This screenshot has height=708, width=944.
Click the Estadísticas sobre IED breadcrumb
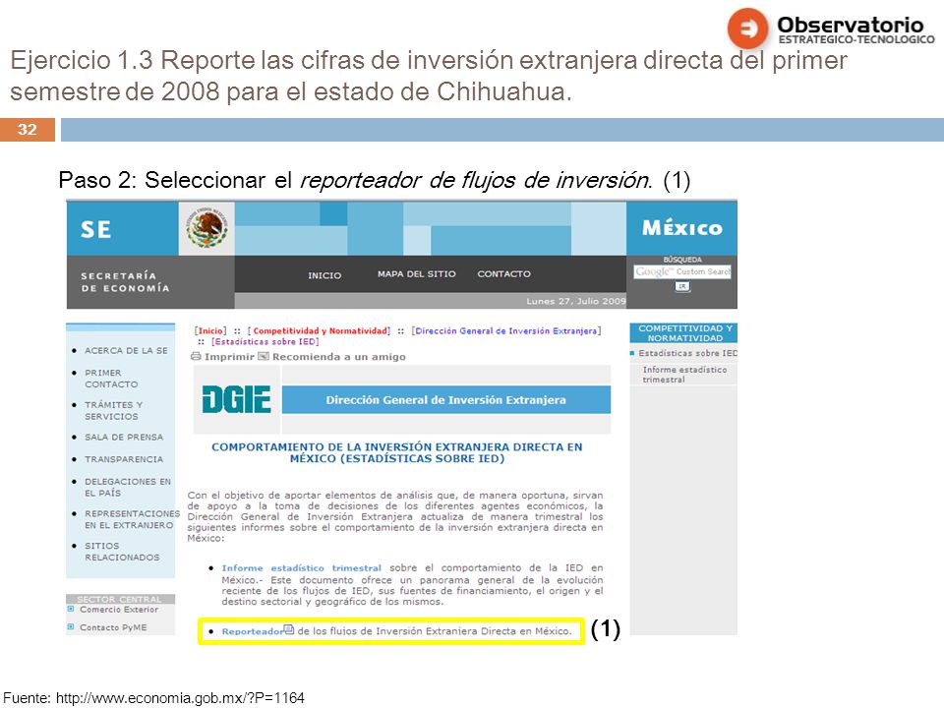coord(265,341)
